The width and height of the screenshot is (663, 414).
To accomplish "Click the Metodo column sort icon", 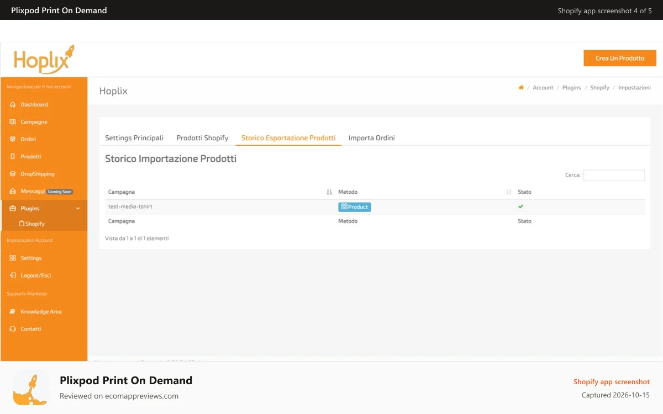I will coord(509,192).
